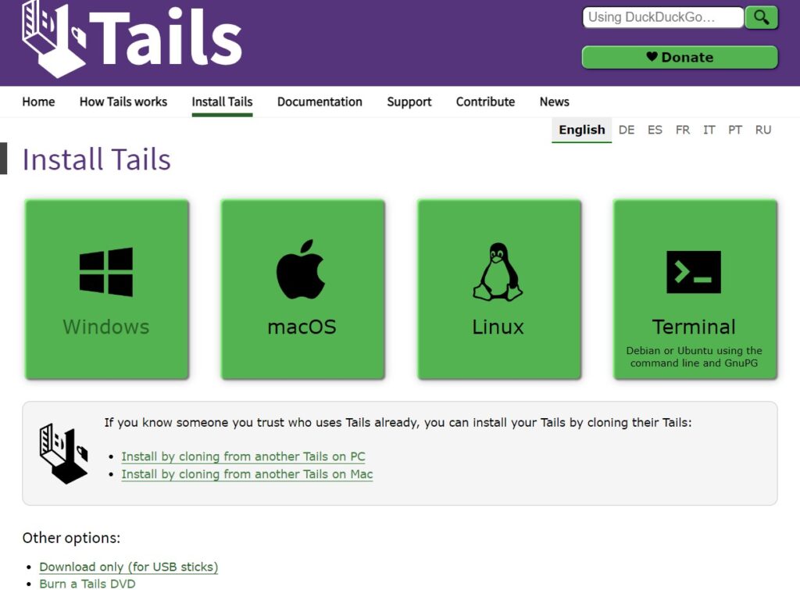Switch the page language to DE
800x590 pixels.
coord(627,130)
